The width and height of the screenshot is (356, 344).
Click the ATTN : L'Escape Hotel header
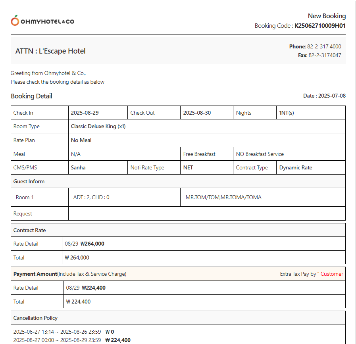(x=50, y=51)
